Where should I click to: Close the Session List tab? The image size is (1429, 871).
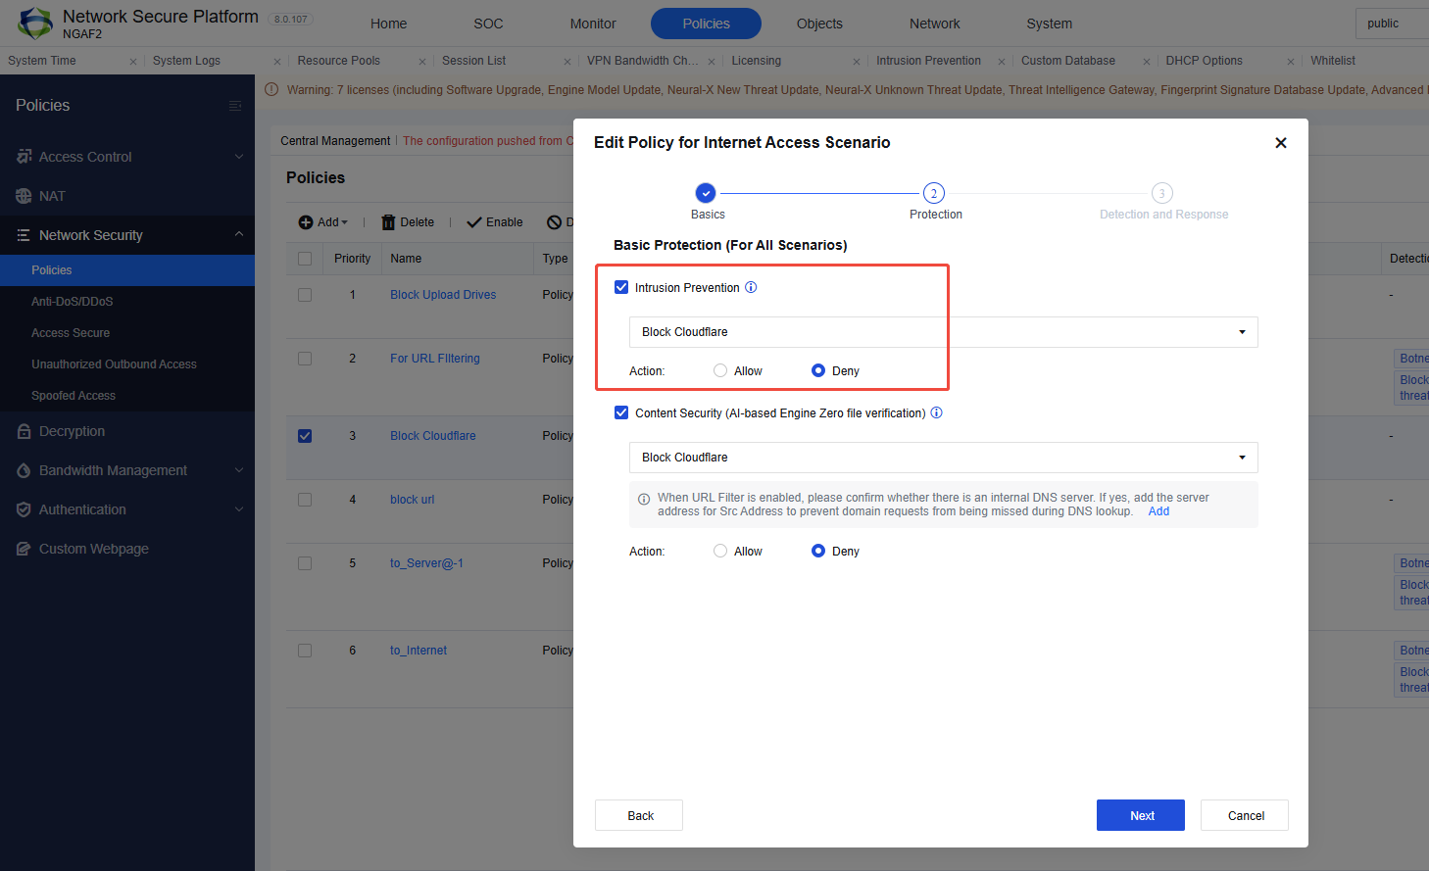567,62
